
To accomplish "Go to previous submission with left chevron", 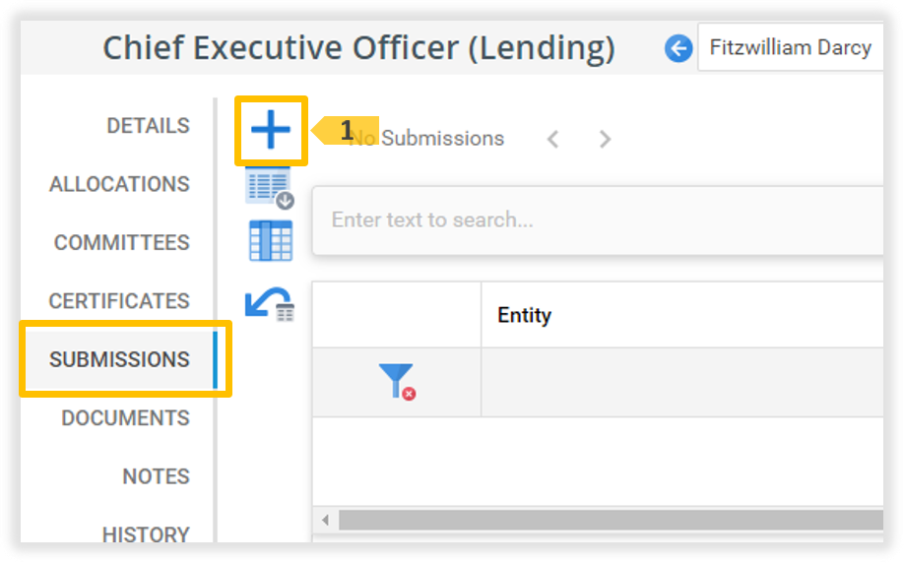I will 553,139.
